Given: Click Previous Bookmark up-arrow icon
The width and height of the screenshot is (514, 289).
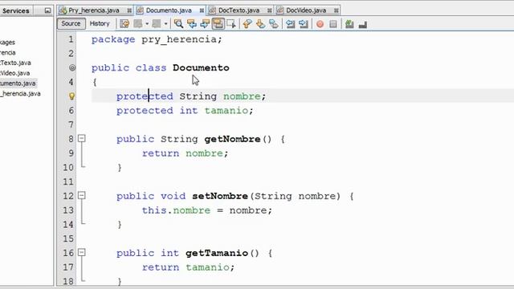Looking at the screenshot, I should click(x=247, y=23).
